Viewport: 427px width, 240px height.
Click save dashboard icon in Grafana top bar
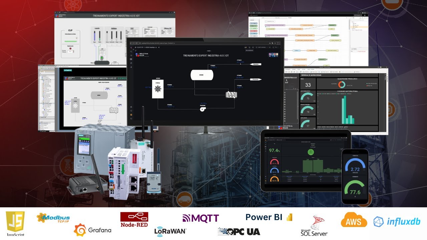tap(249, 47)
